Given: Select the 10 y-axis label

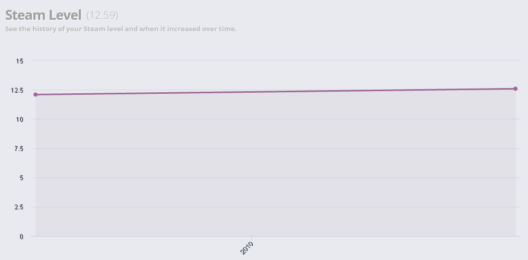Looking at the screenshot, I should pyautogui.click(x=19, y=119).
